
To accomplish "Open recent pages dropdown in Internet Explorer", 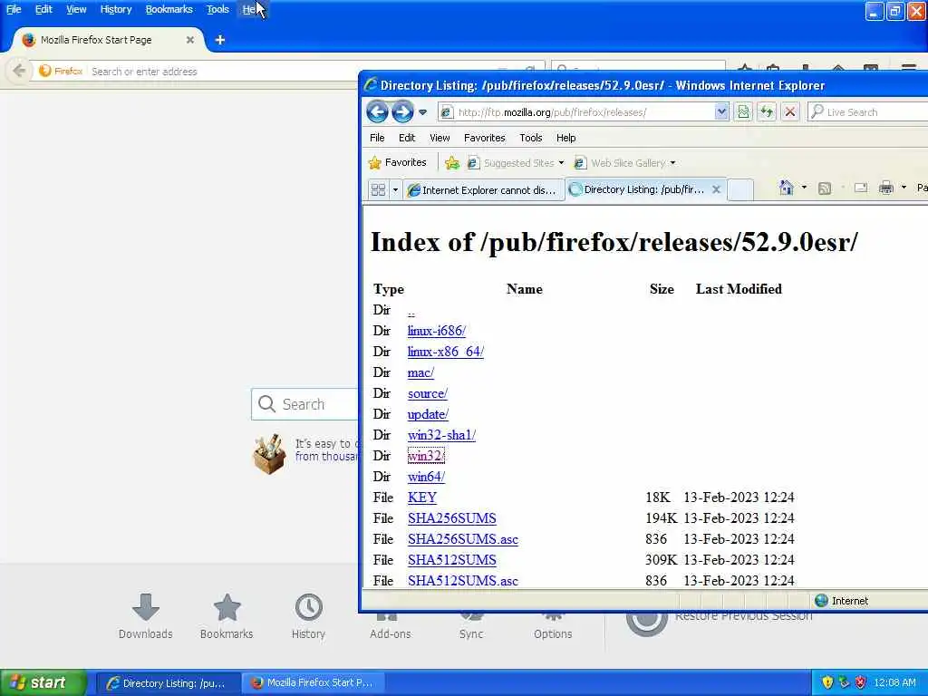I will tap(422, 111).
